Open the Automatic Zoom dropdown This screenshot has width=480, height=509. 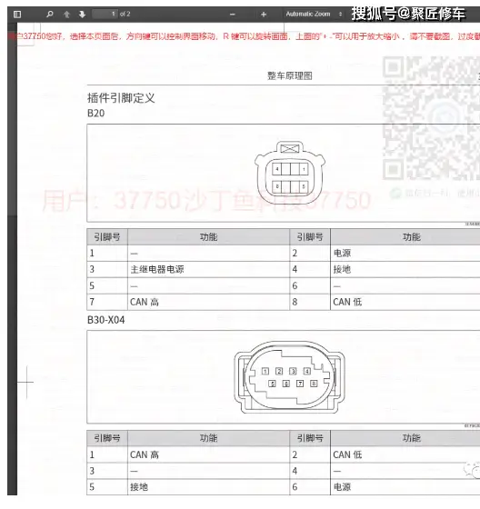[x=314, y=14]
